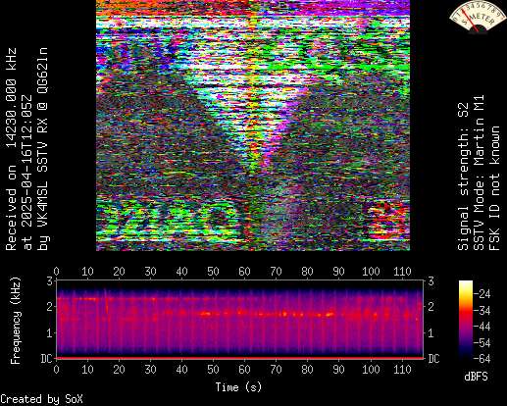
Task: Click the green text in the decoded SSTV image
Action: (x=177, y=218)
